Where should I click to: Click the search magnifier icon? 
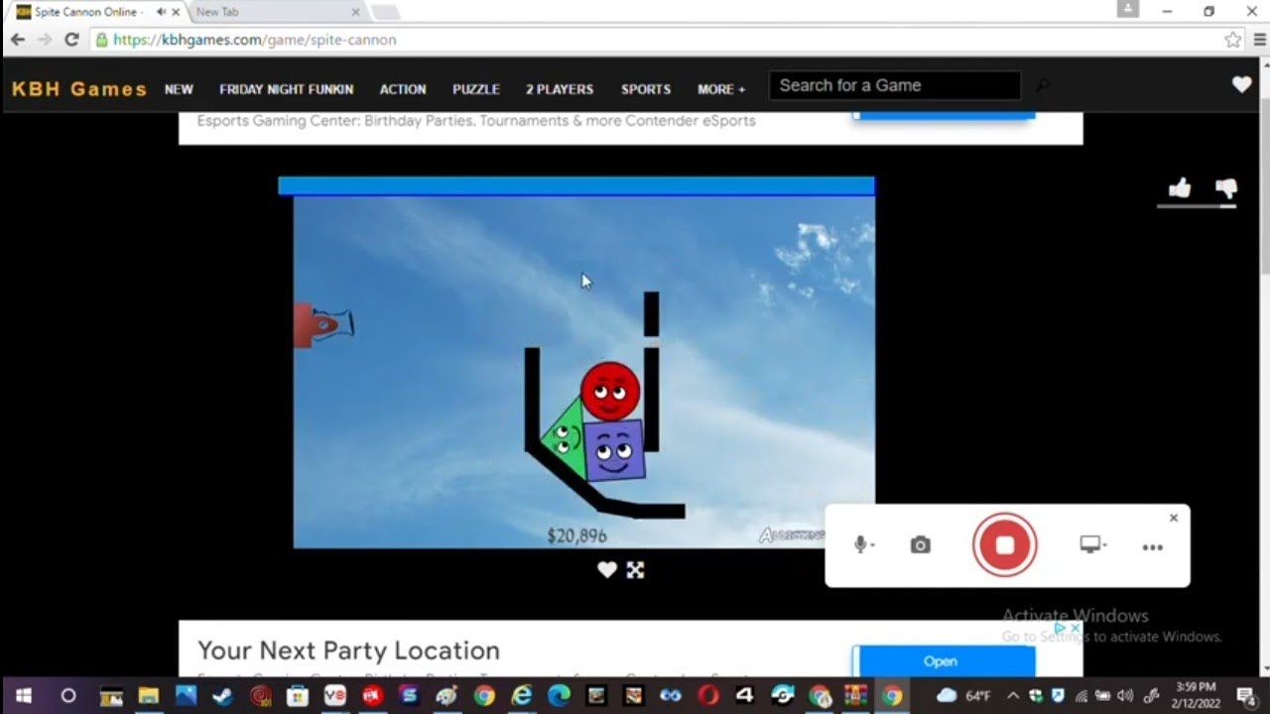coord(1042,86)
